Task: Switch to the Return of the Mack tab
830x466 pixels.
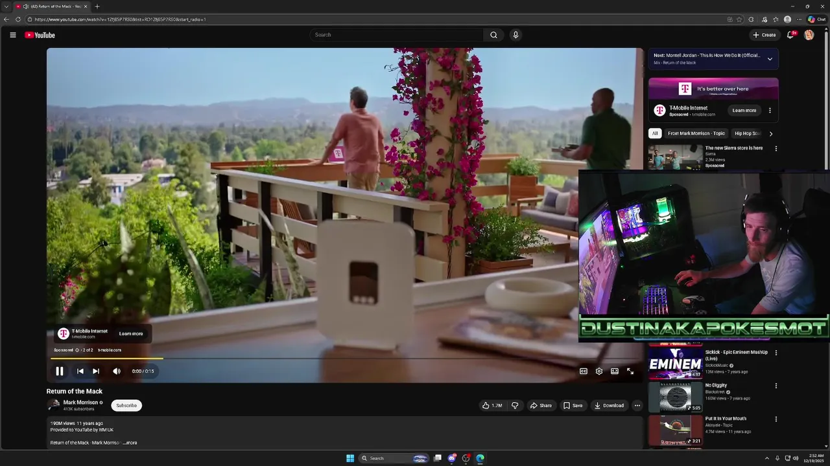Action: (x=52, y=6)
